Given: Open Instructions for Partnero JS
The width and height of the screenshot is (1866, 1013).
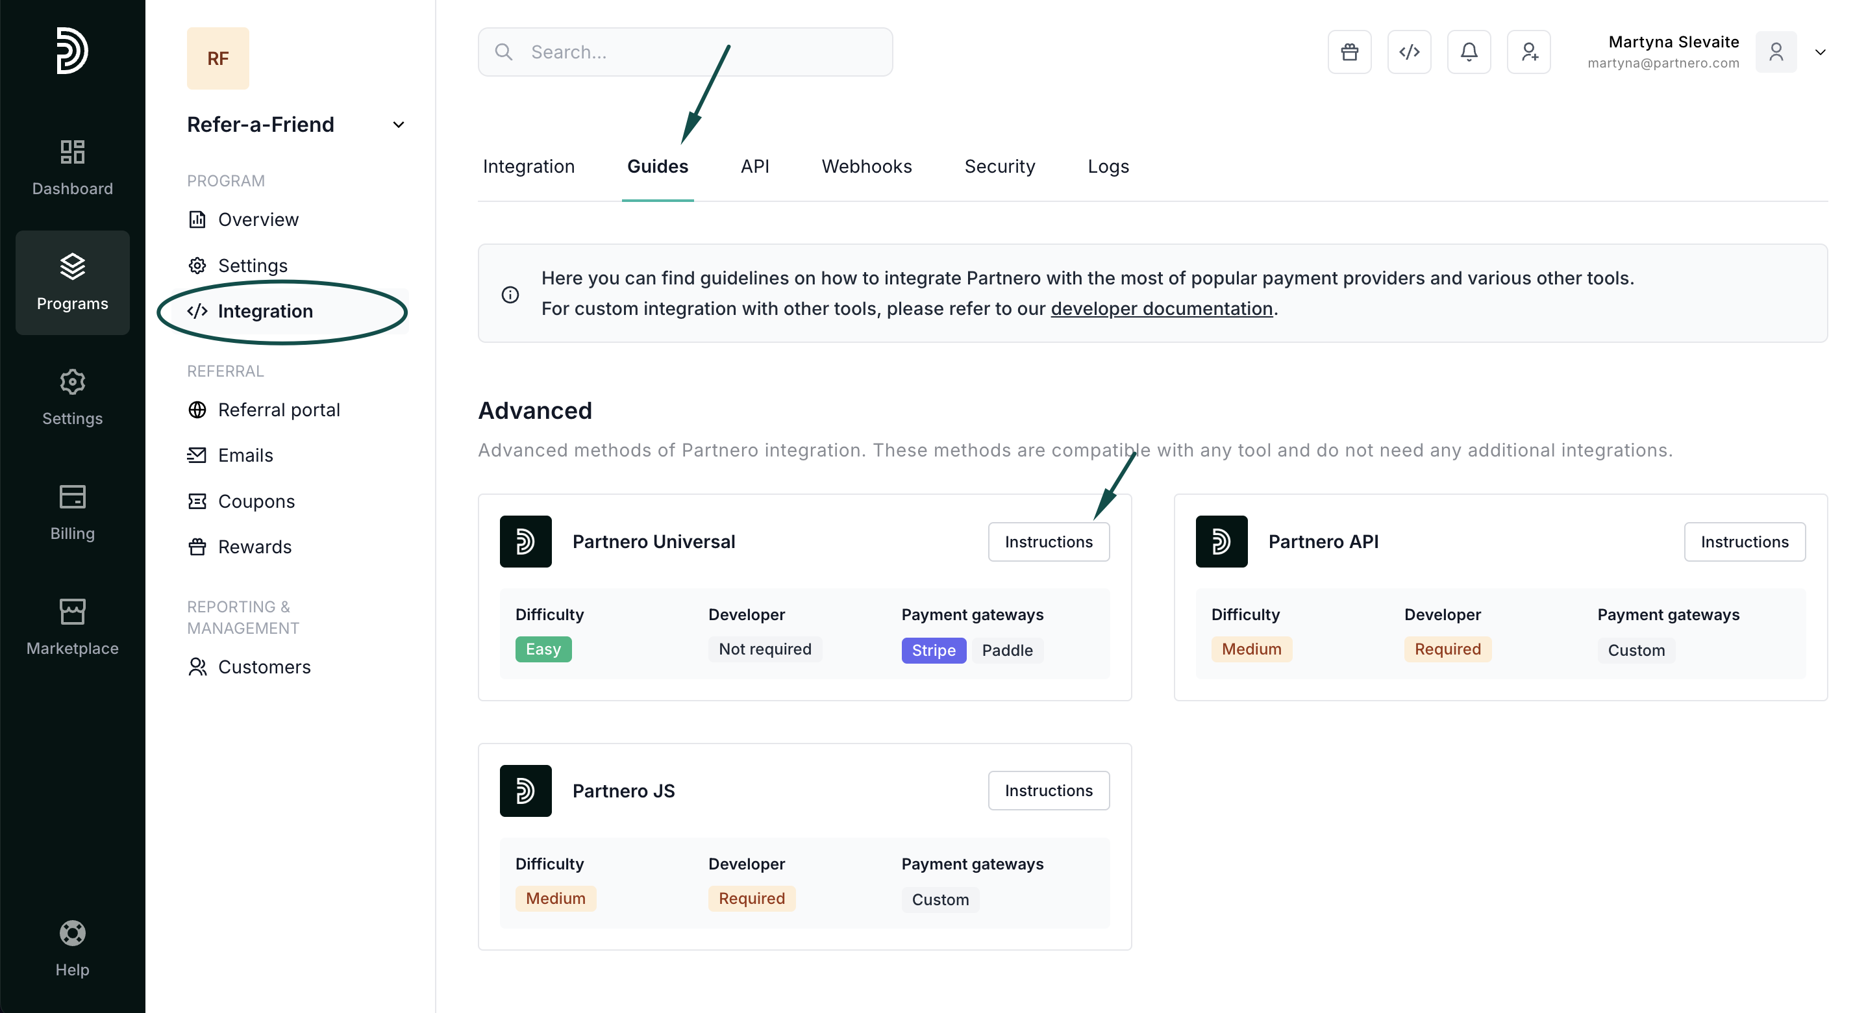Looking at the screenshot, I should 1048,790.
